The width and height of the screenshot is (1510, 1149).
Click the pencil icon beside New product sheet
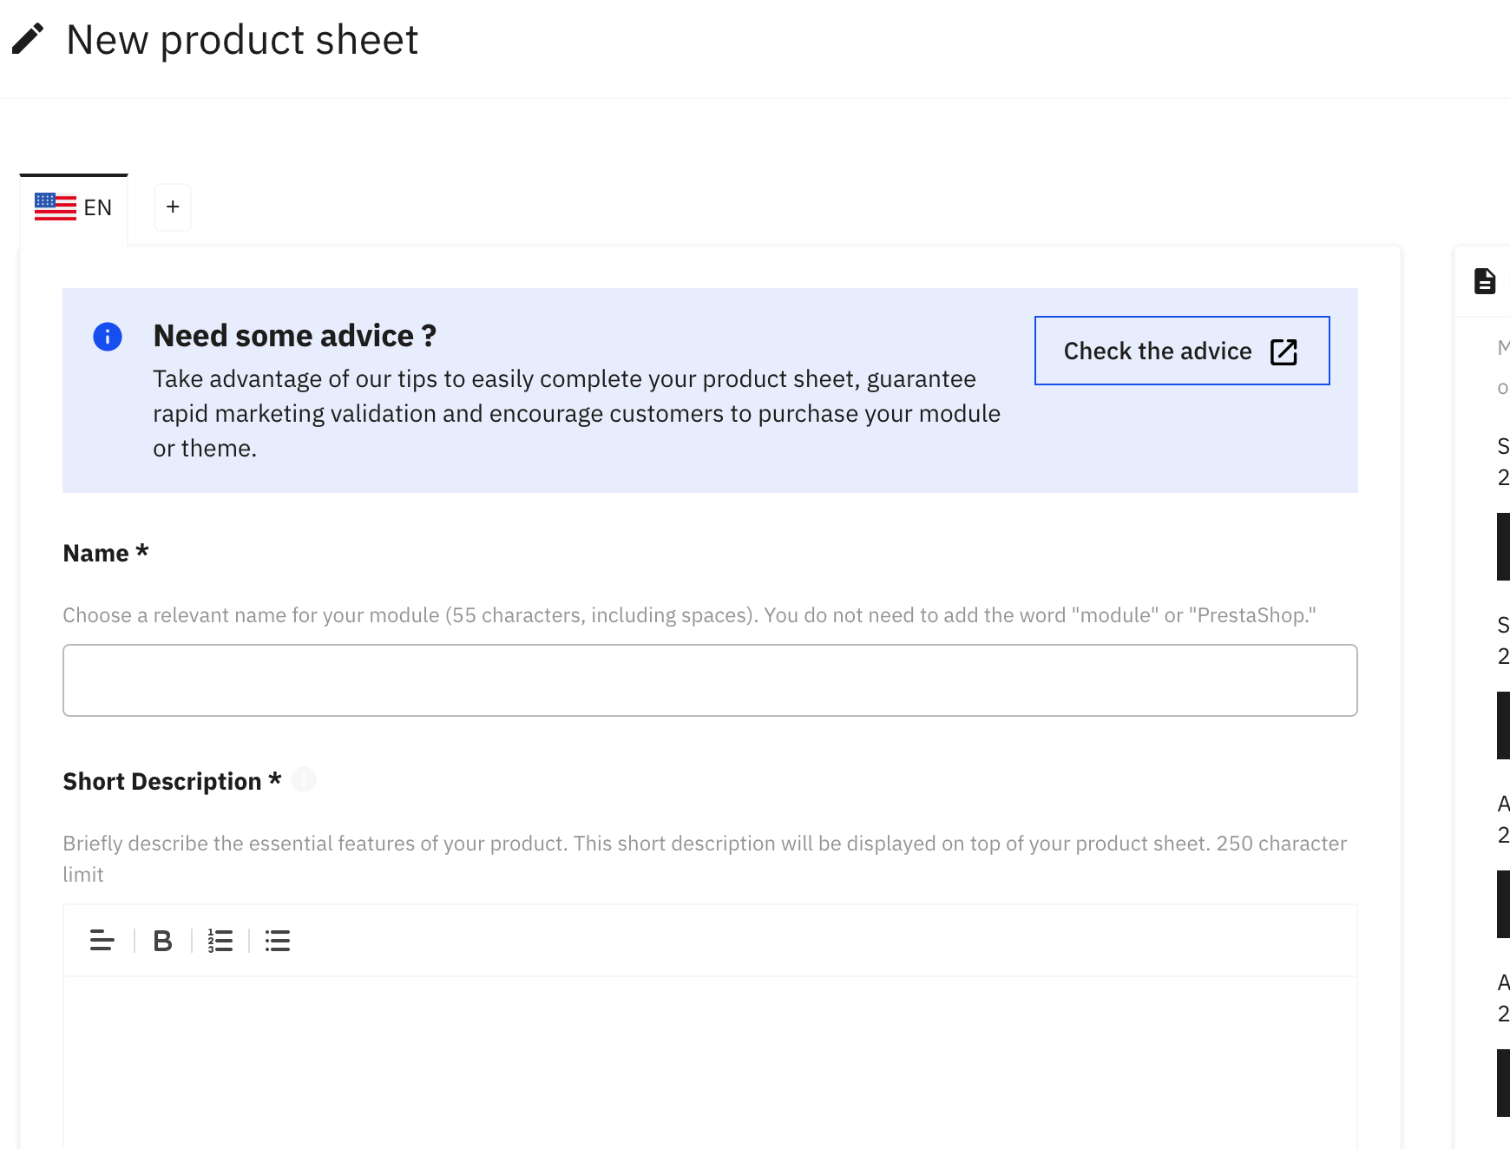point(28,39)
